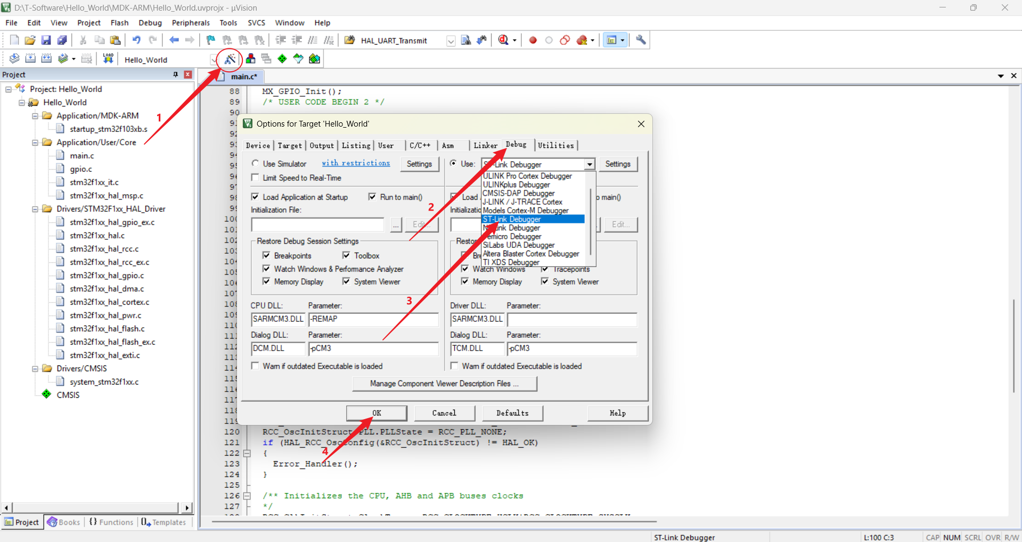Viewport: 1022px width, 542px height.
Task: Enable simulator-side Warn if outdated Executable
Action: (x=256, y=366)
